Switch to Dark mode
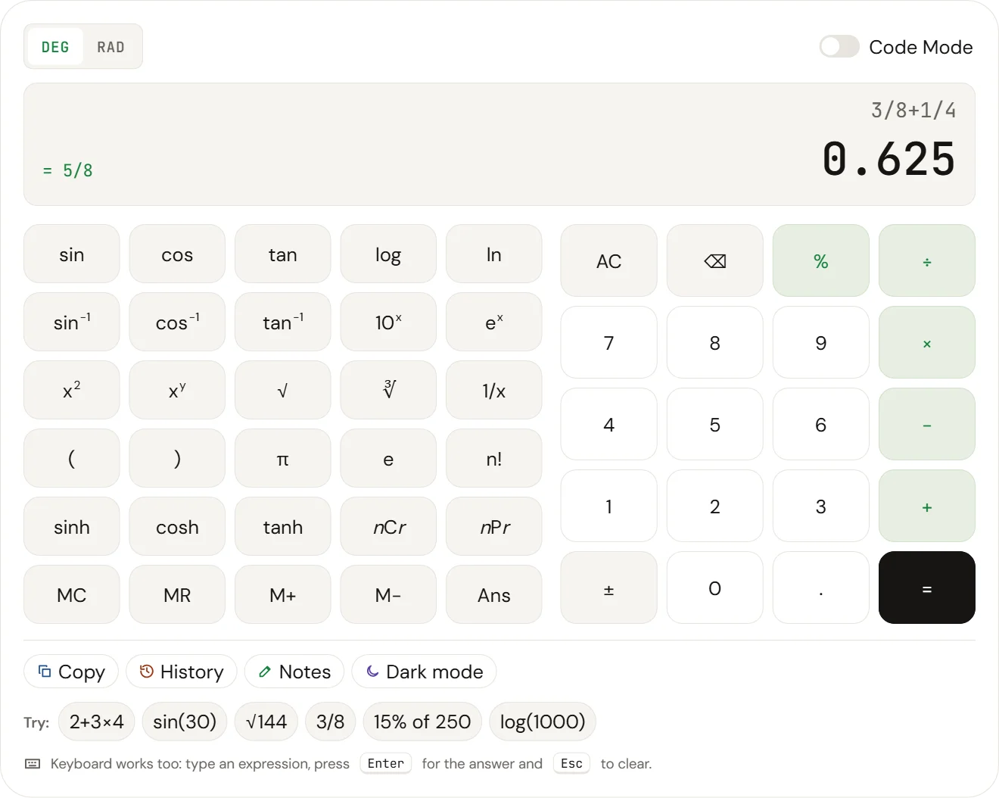This screenshot has width=999, height=798. tap(424, 672)
